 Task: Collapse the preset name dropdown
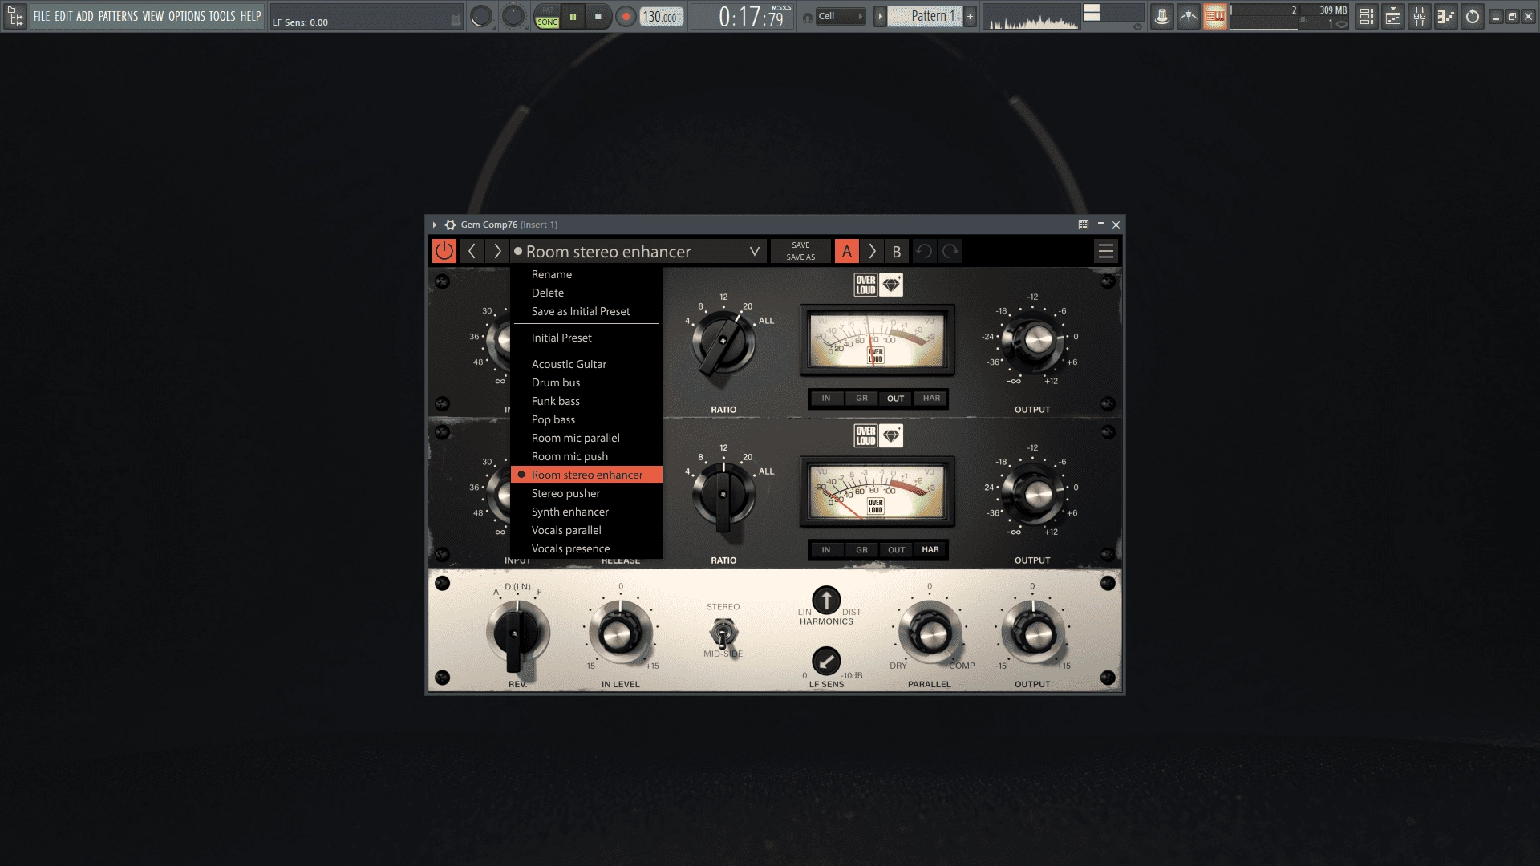tap(754, 251)
